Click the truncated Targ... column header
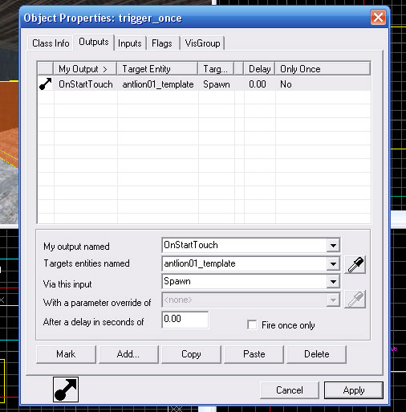The height and width of the screenshot is (412, 406). (216, 69)
